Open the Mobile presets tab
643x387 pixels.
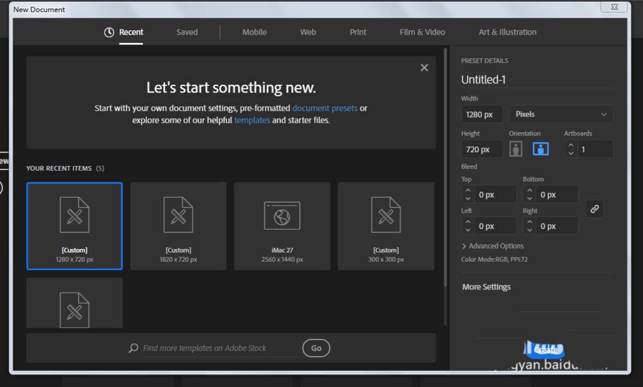tap(254, 32)
